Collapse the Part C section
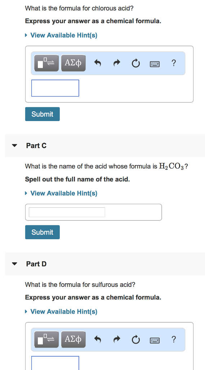 (15, 146)
